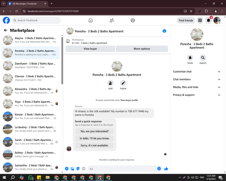226x181 pixels.
Task: Choose a sticker from the composer
Action: [78, 169]
